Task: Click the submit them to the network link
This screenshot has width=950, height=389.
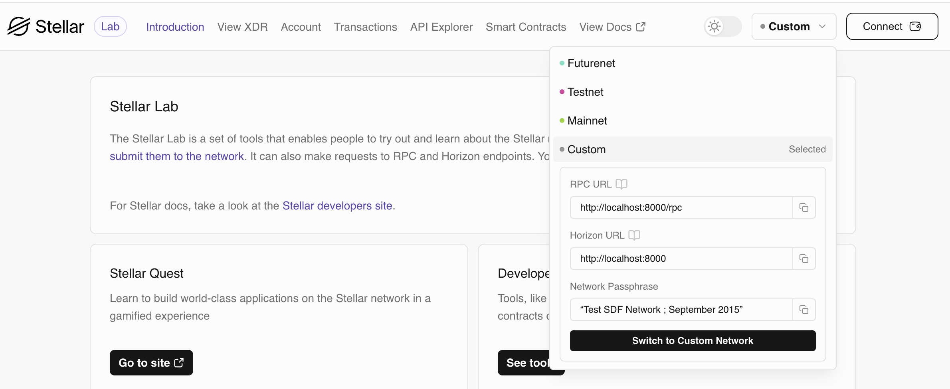Action: coord(177,156)
